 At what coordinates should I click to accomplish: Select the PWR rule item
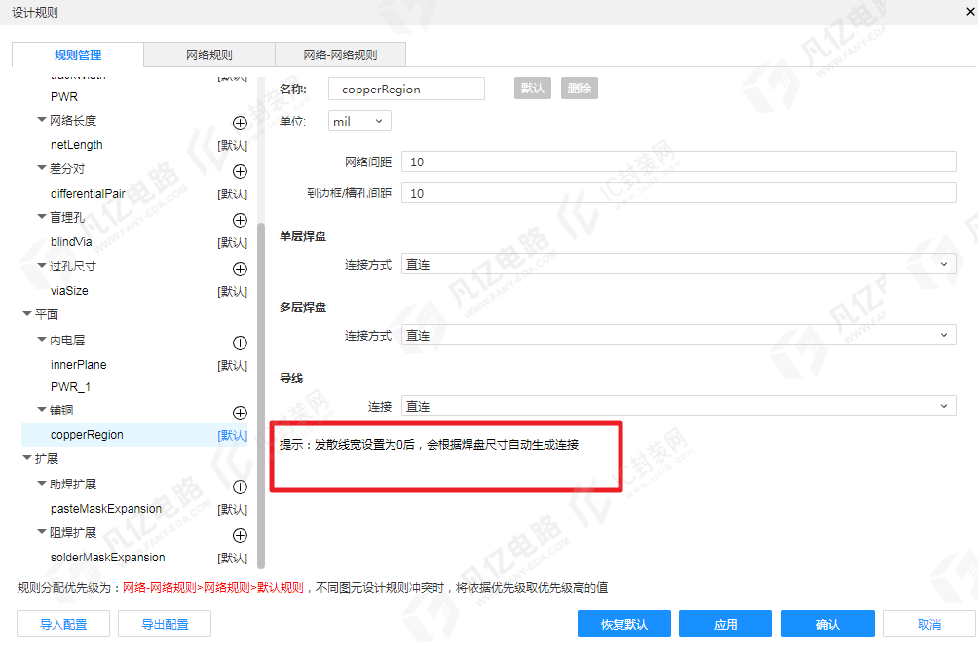point(64,97)
